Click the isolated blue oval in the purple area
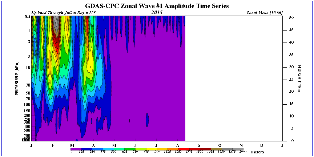 click(147, 120)
